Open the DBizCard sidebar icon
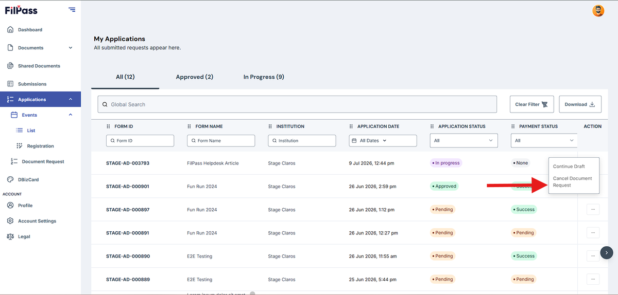Image resolution: width=618 pixels, height=295 pixels. click(10, 179)
